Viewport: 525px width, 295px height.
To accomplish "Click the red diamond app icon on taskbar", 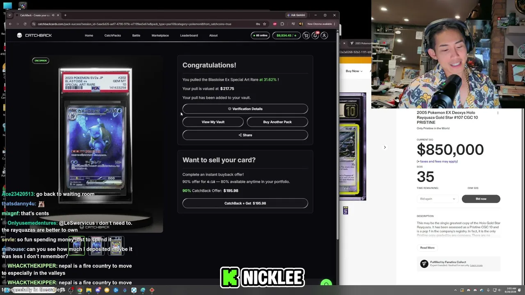I will 152,290.
